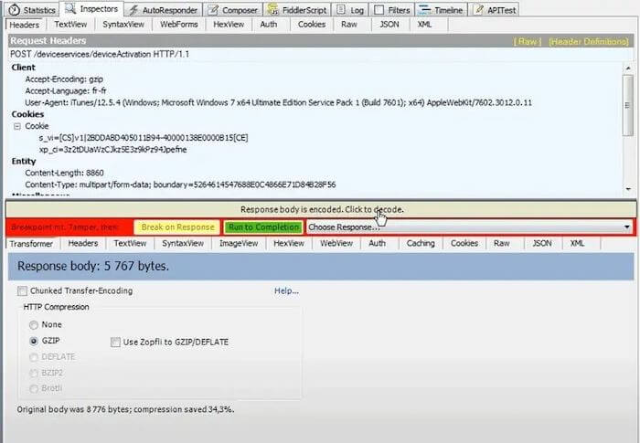This screenshot has width=640, height=443.
Task: Open the response ImageView tab
Action: [x=238, y=244]
